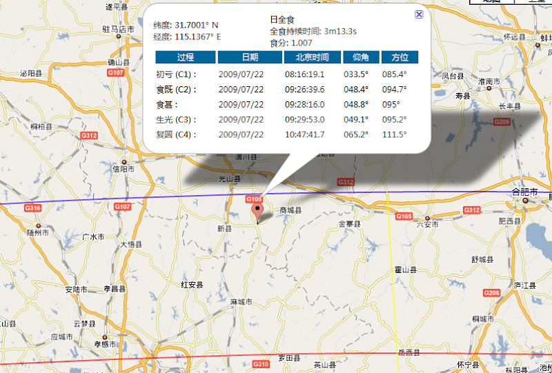Click the 驻马店市 city dot
This screenshot has height=373, width=552.
point(119,37)
